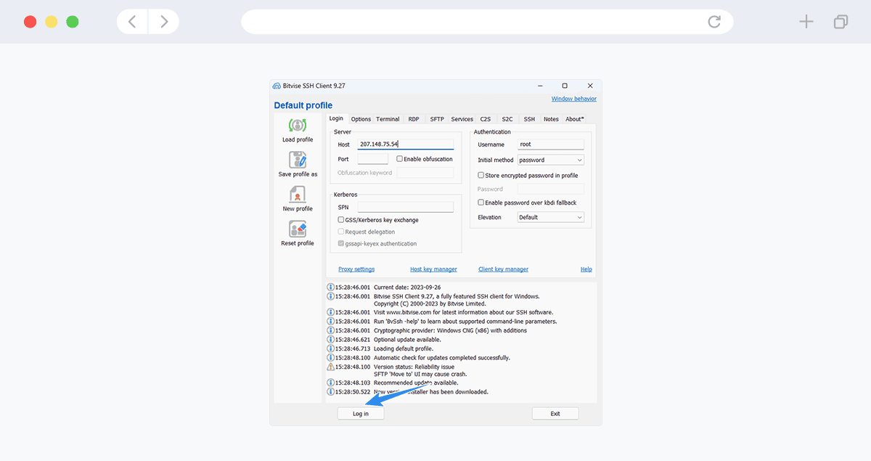The height and width of the screenshot is (461, 871).
Task: Check GSS/Kerberos key exchange
Action: click(x=341, y=220)
